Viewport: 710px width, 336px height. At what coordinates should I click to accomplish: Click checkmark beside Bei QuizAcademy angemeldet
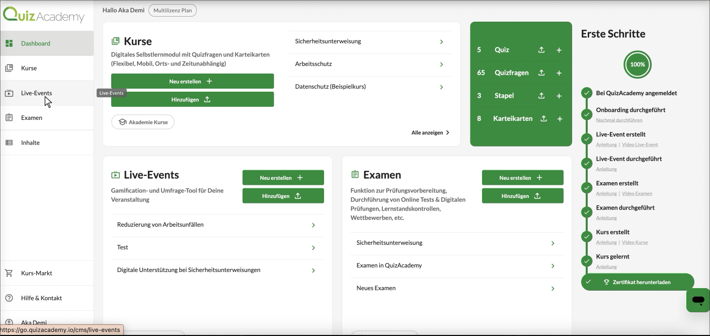coord(587,93)
